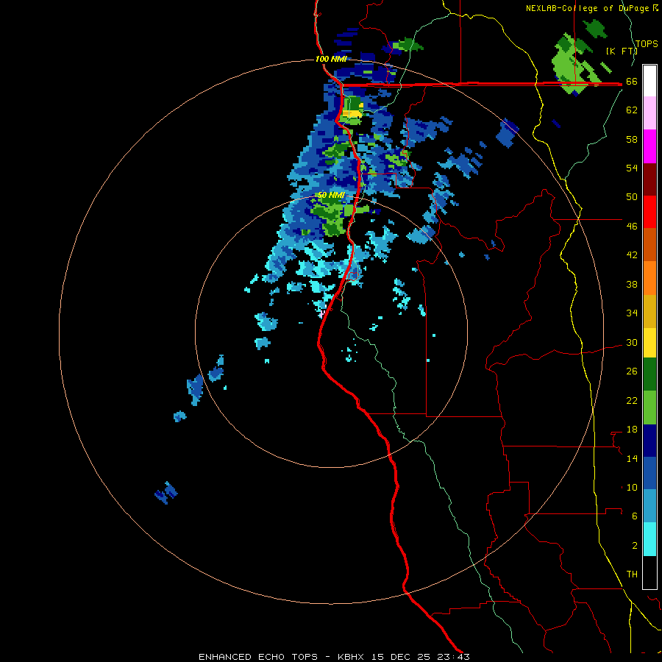Click the legend value 14
Image resolution: width=662 pixels, height=662 pixels.
(632, 458)
